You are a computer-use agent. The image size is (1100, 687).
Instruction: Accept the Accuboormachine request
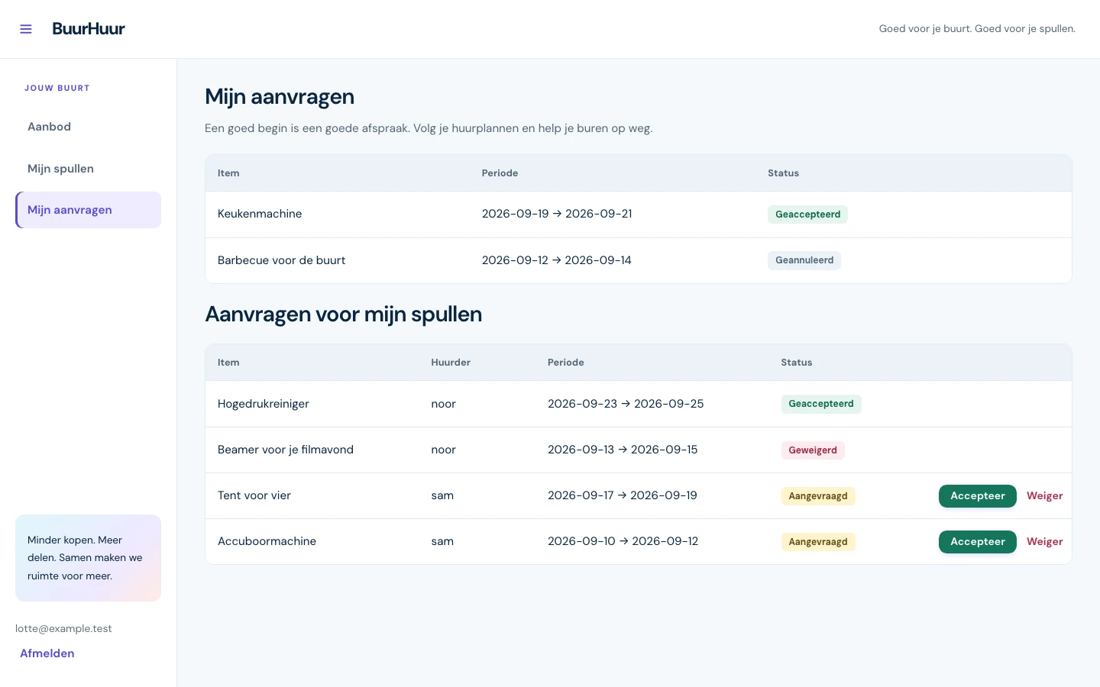click(978, 542)
